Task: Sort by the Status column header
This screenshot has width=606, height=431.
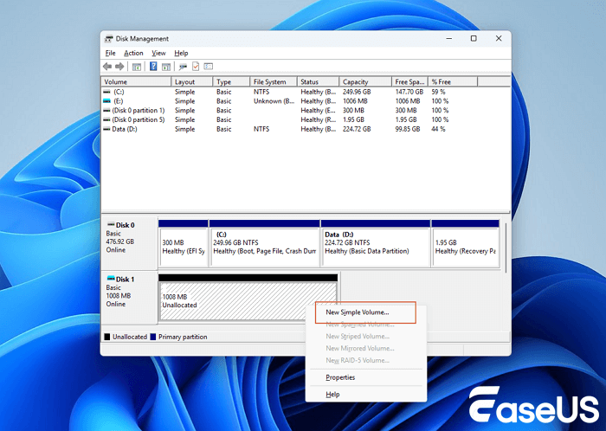Action: [318, 82]
